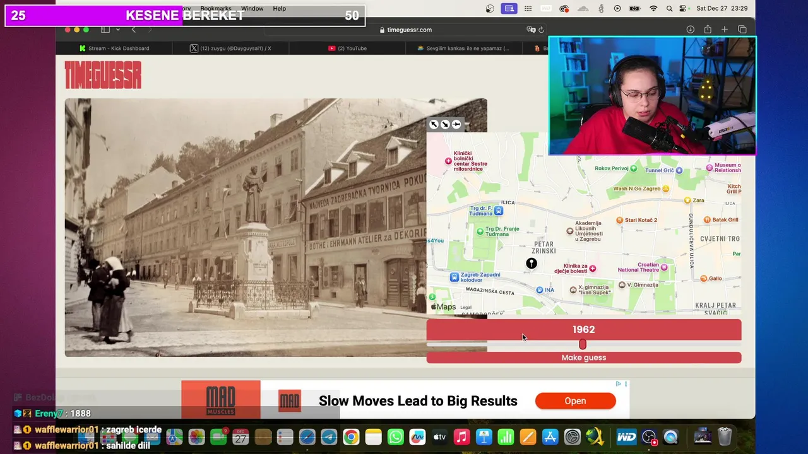Click the INA marker on map

[539, 290]
